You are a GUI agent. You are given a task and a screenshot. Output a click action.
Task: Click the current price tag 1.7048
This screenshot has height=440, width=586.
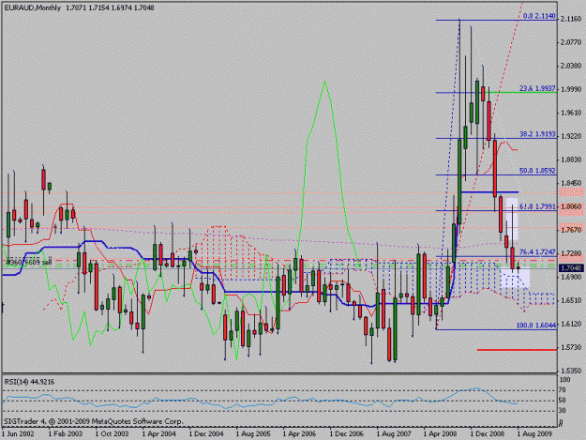571,268
